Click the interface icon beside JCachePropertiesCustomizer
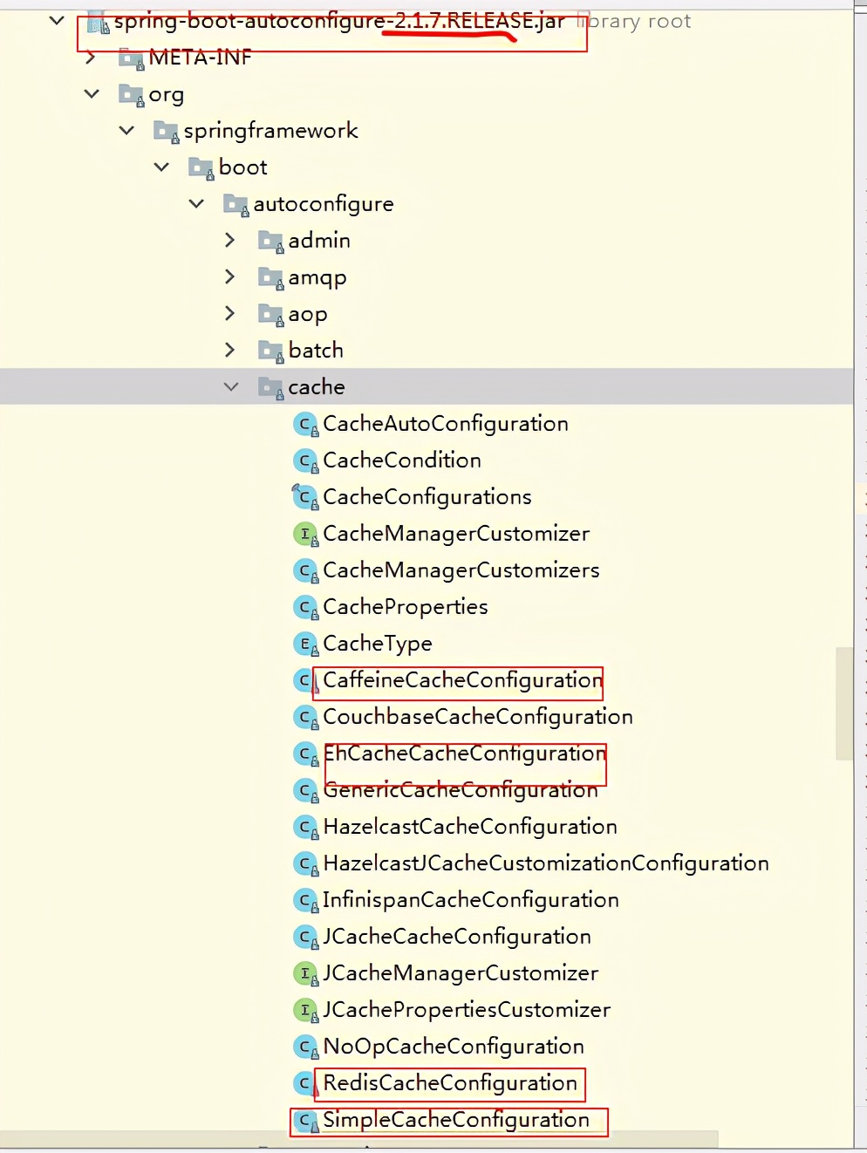Screen dimensions: 867x1153 [306, 1011]
